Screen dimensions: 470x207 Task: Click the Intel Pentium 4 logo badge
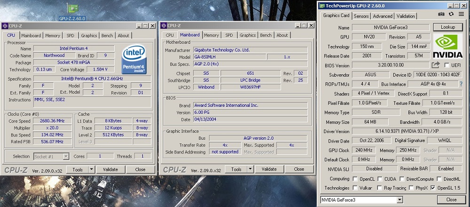point(134,60)
